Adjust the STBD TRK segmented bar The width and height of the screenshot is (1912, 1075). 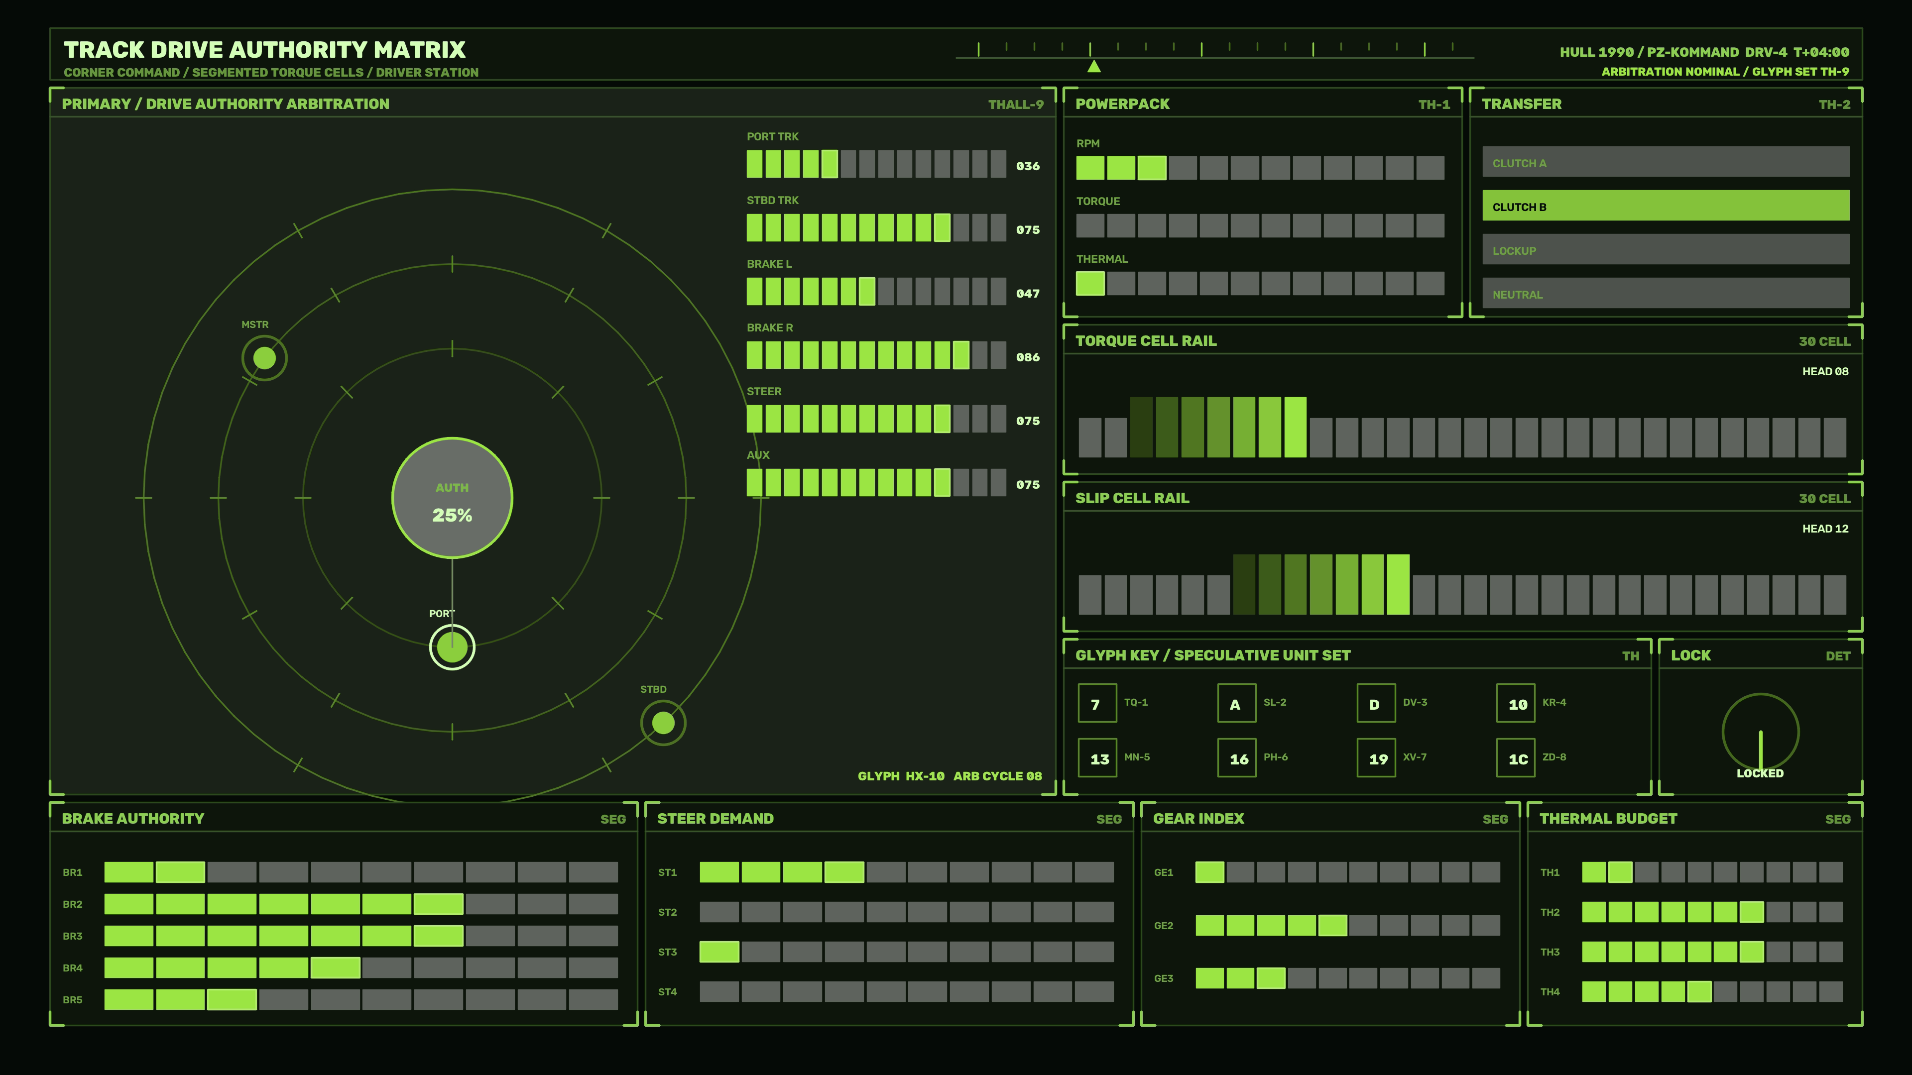pyautogui.click(x=876, y=228)
